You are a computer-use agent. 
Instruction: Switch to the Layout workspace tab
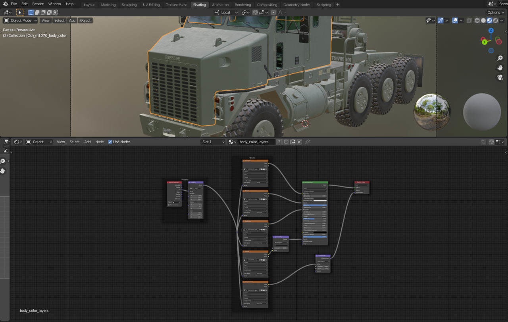coord(89,5)
